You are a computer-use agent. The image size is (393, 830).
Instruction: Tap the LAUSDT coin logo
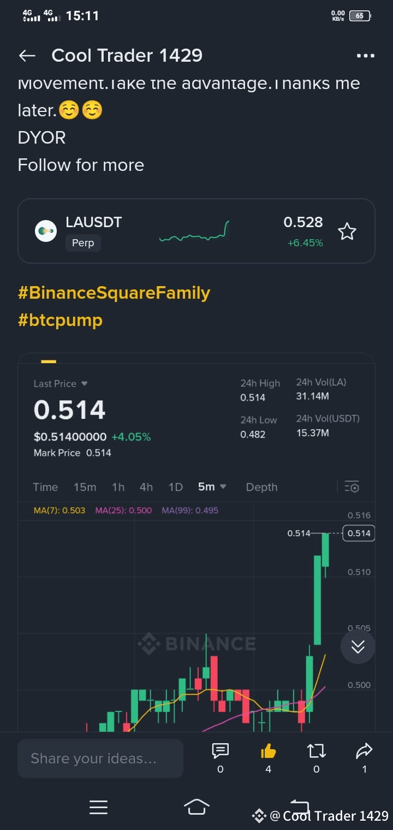pos(46,230)
